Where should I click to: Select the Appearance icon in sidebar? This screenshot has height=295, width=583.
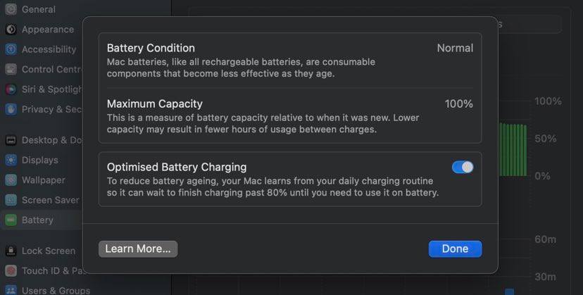point(11,30)
